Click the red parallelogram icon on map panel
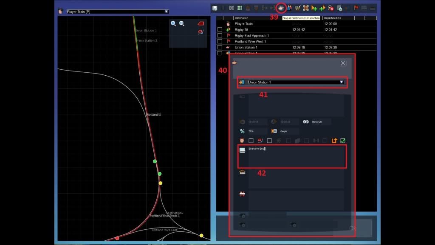This screenshot has height=245, width=435. point(201,24)
